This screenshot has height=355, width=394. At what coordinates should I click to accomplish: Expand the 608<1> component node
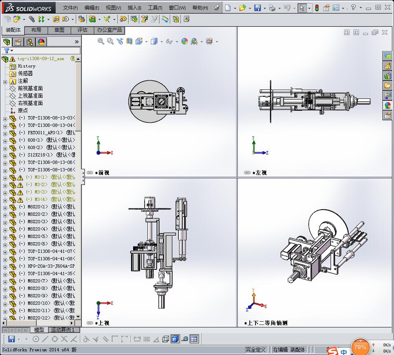click(5, 140)
